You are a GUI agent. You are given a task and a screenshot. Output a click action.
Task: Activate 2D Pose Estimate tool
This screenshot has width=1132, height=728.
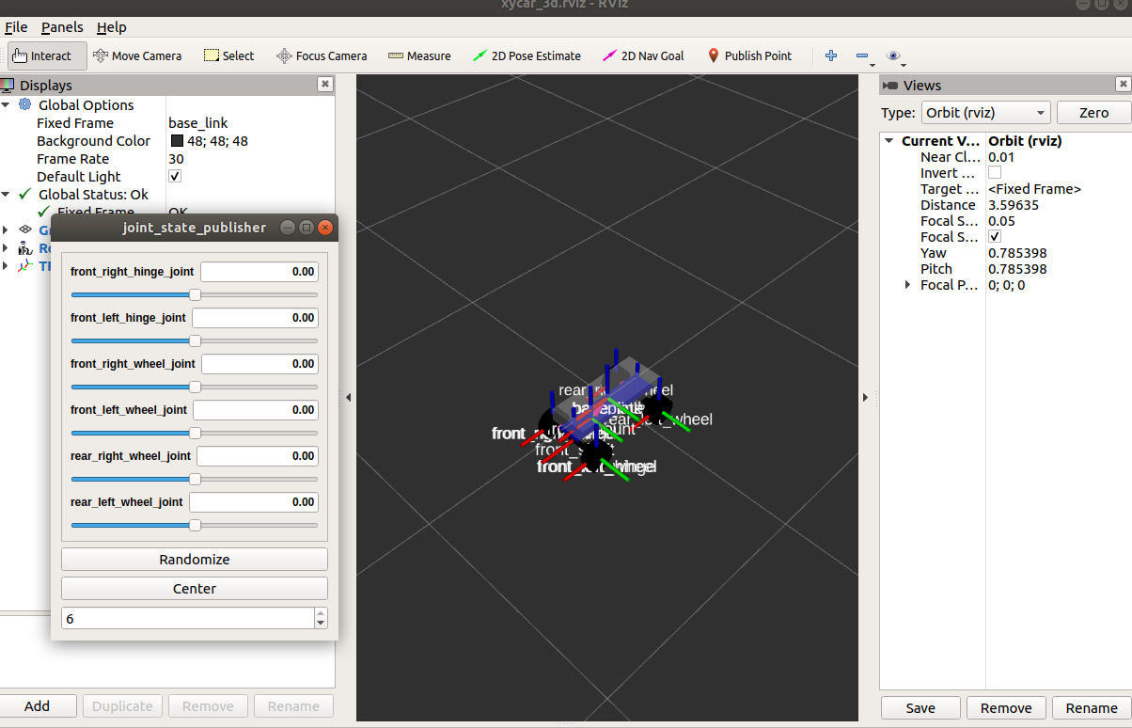pyautogui.click(x=527, y=55)
